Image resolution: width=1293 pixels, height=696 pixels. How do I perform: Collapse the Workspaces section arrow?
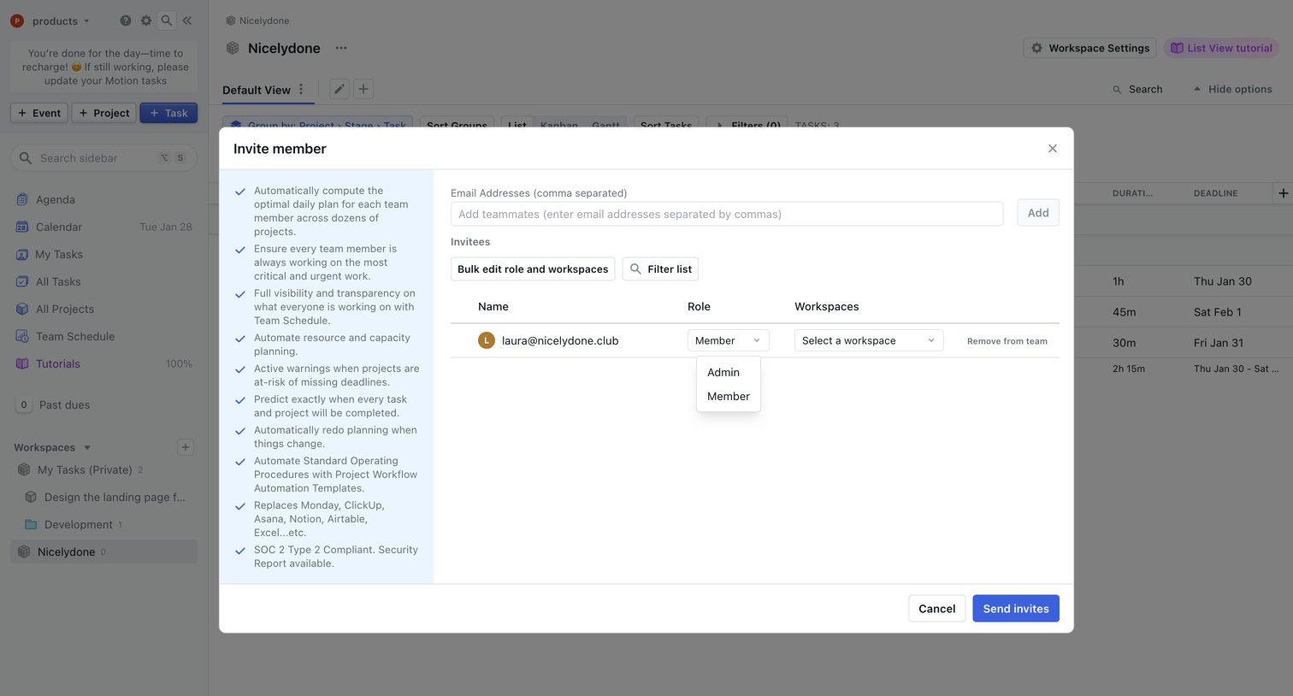(x=87, y=448)
